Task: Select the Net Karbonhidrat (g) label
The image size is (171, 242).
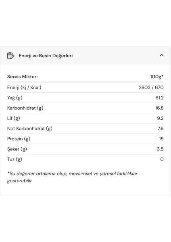Action: click(x=30, y=128)
